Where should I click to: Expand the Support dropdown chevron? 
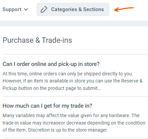(26, 9)
